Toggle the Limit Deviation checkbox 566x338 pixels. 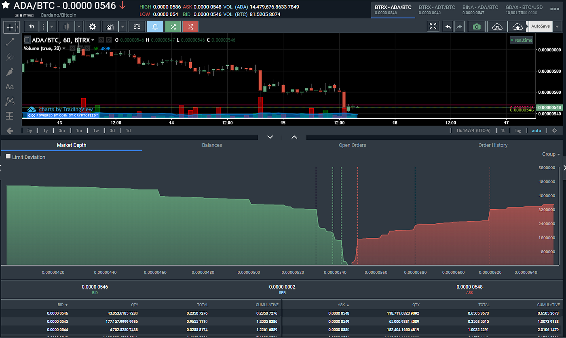click(x=8, y=156)
